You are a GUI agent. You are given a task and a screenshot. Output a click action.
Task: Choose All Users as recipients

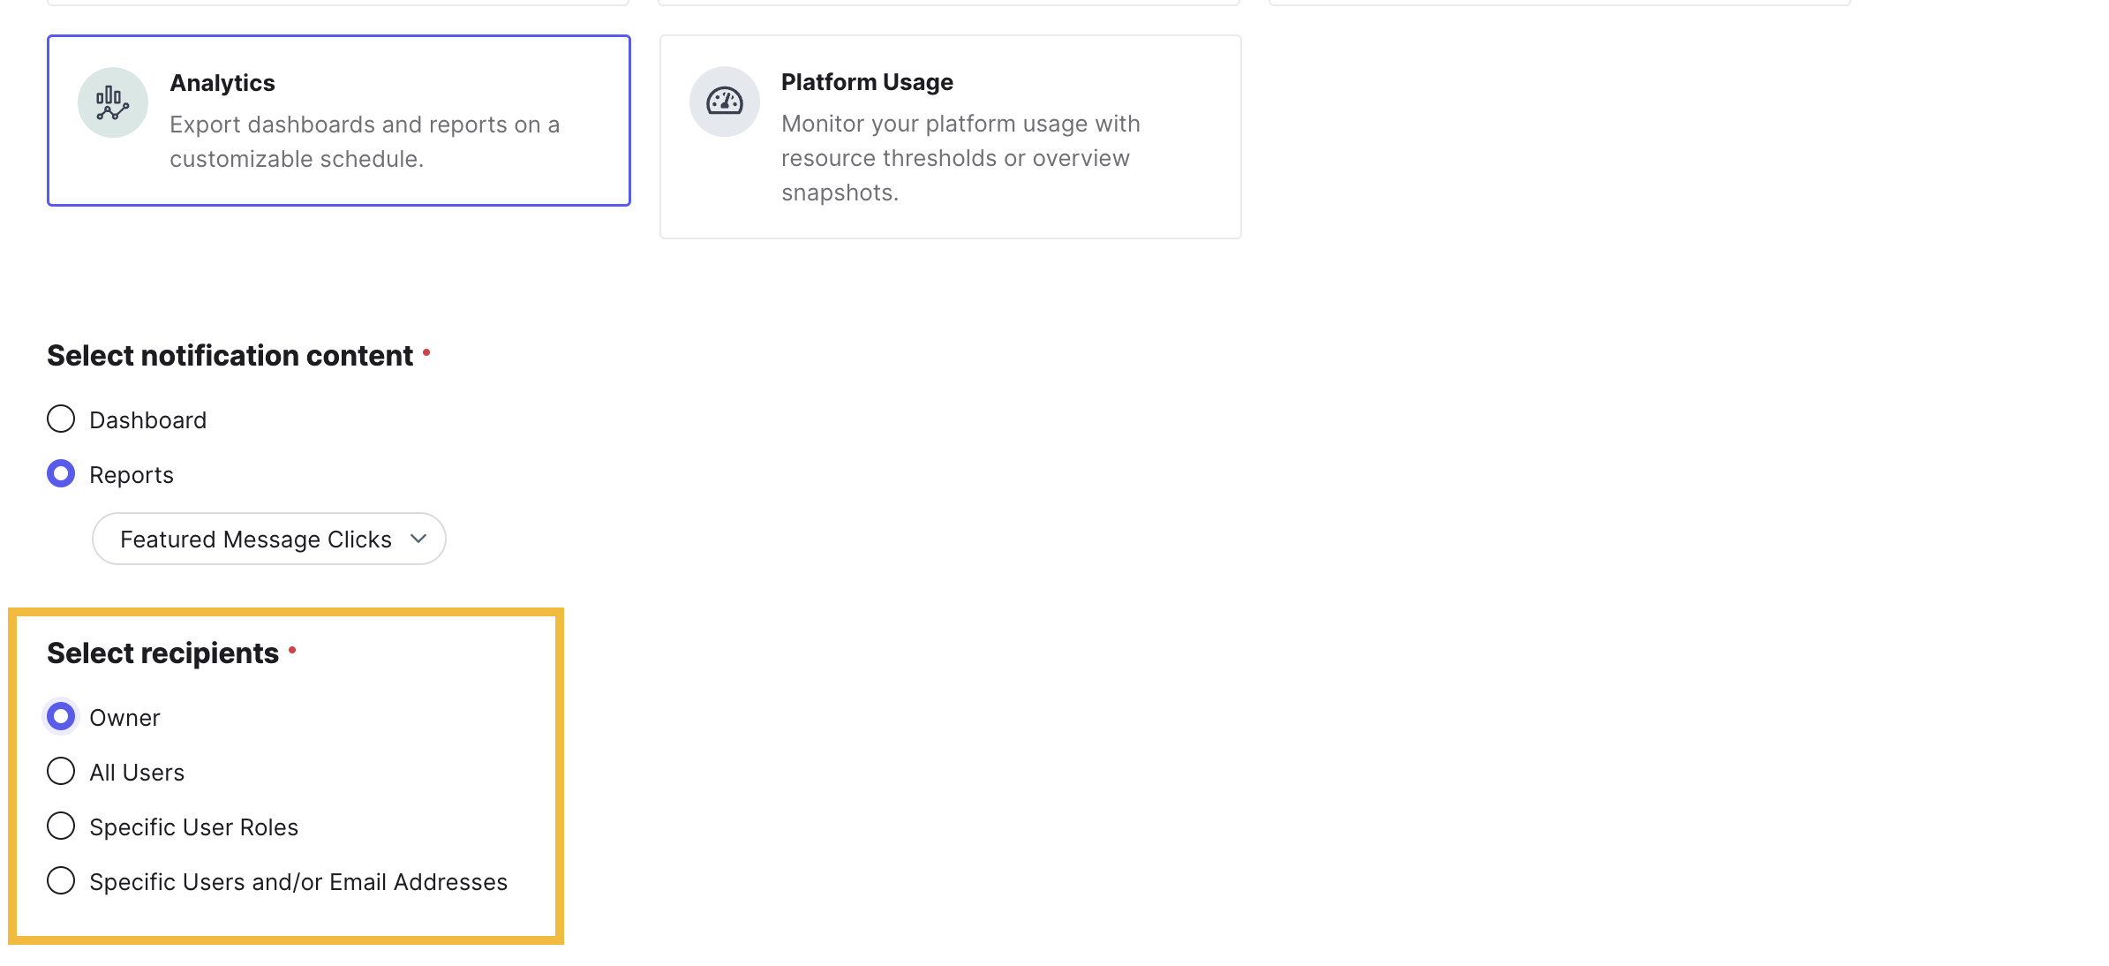[x=61, y=771]
